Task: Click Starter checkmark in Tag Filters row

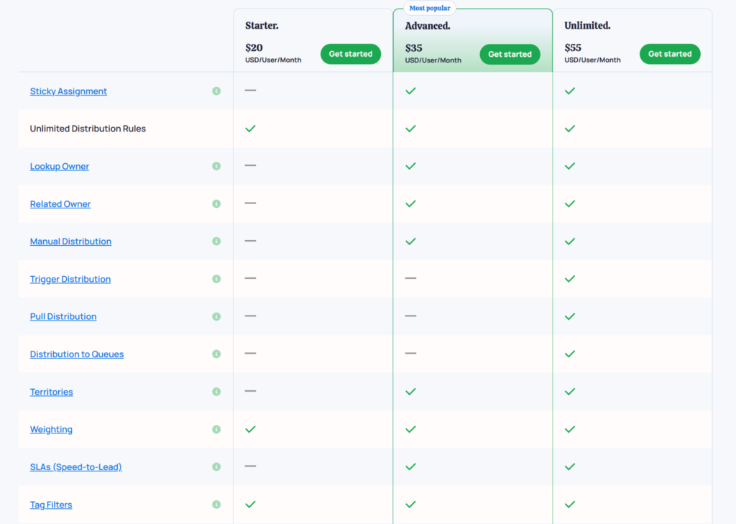Action: [251, 505]
